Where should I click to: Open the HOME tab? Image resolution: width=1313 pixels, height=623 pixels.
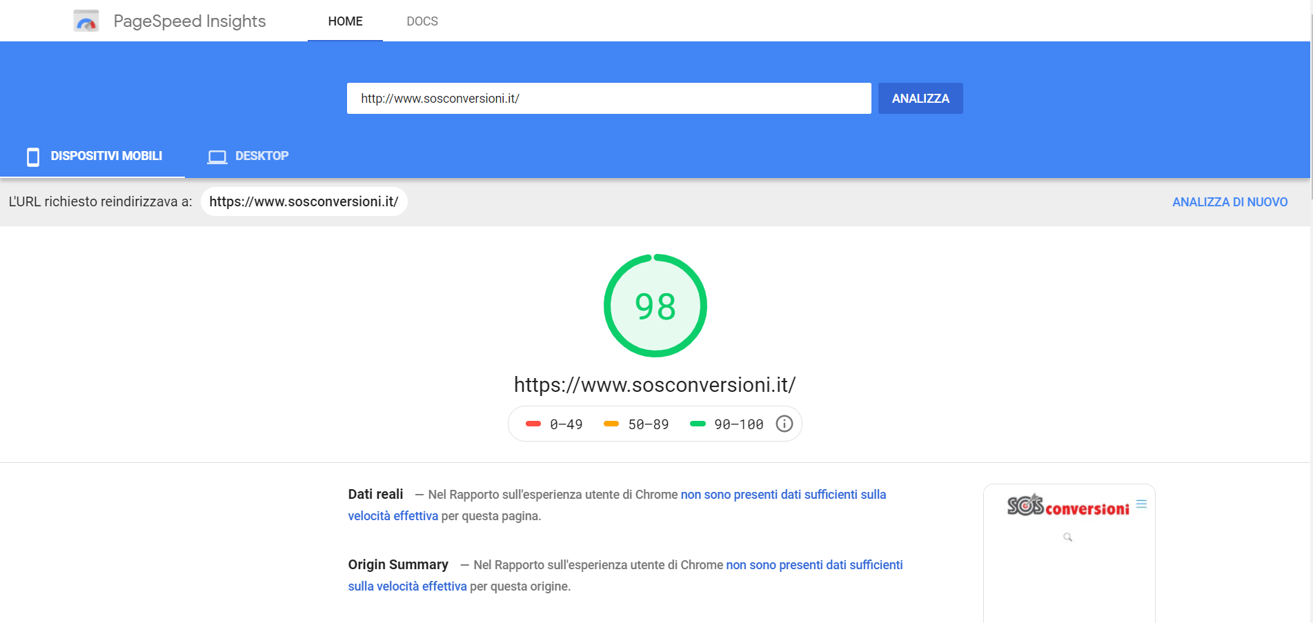pyautogui.click(x=345, y=21)
